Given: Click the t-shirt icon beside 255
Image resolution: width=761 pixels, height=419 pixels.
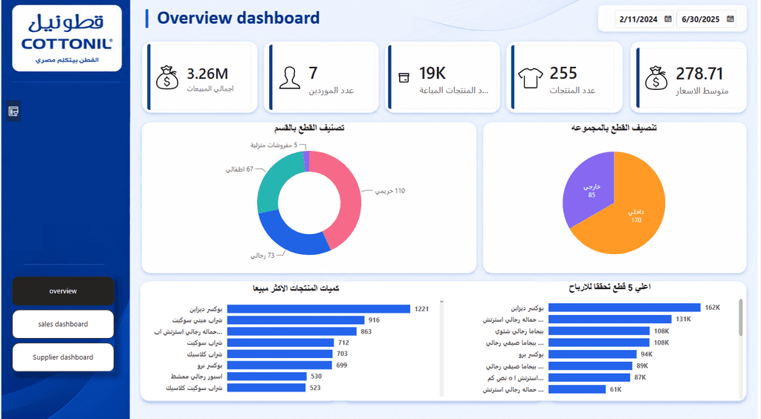Looking at the screenshot, I should coord(531,77).
